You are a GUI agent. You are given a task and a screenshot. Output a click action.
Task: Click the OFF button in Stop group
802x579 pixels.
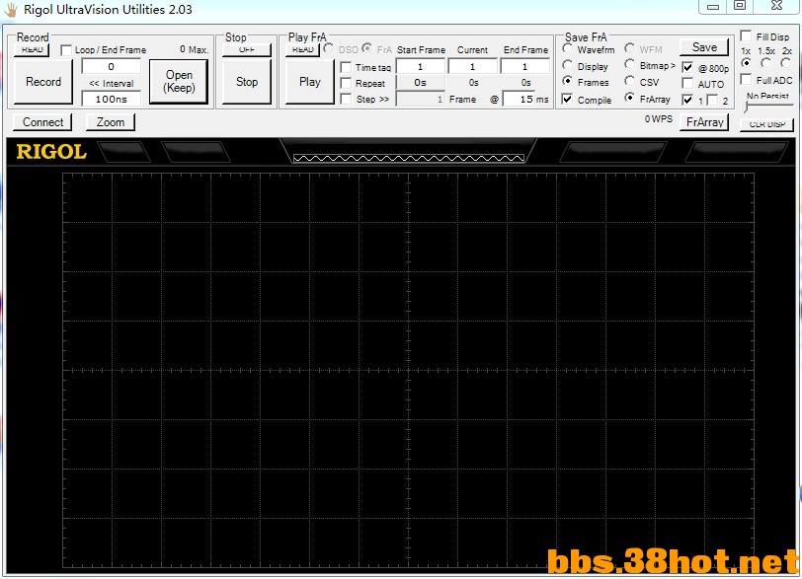pos(247,50)
